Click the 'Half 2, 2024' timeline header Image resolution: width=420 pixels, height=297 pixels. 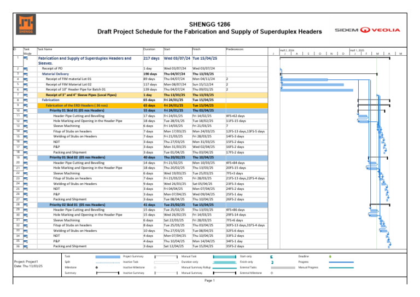point(287,50)
